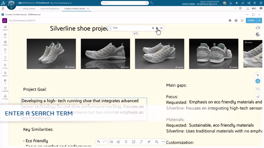Click the undo arrow in bottom toolbar
Image resolution: width=264 pixels, height=148 pixels.
point(98,142)
